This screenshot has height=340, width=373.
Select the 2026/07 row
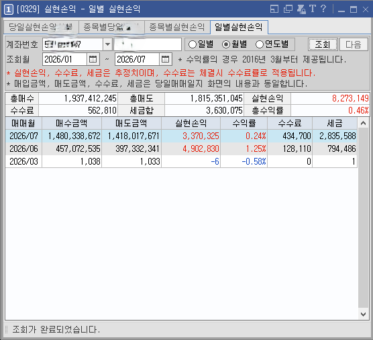181,136
